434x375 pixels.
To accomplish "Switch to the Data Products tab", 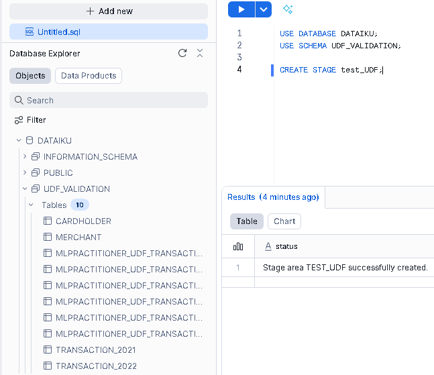I will 89,76.
